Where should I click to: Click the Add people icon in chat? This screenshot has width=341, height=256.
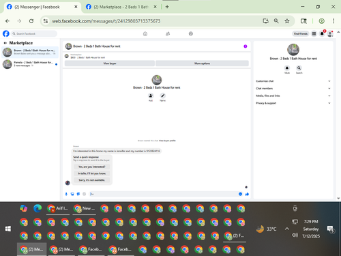[x=151, y=96]
